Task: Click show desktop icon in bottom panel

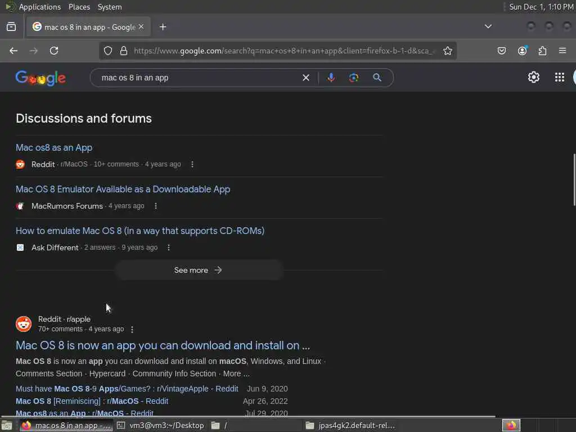Action: point(7,426)
